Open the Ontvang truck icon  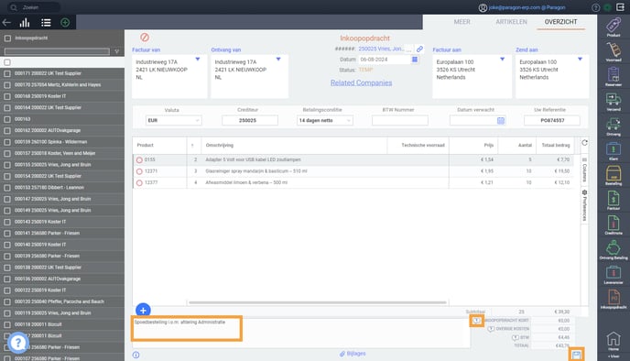click(614, 124)
